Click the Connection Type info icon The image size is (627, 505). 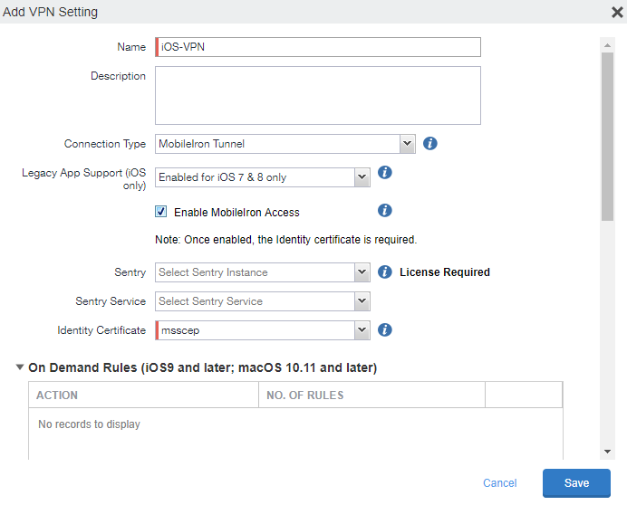pyautogui.click(x=429, y=143)
